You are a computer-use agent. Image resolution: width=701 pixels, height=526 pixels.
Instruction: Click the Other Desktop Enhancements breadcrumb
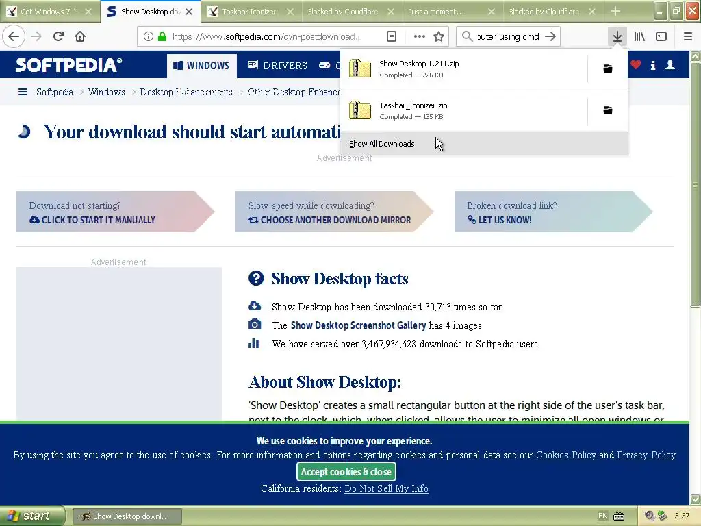(294, 92)
